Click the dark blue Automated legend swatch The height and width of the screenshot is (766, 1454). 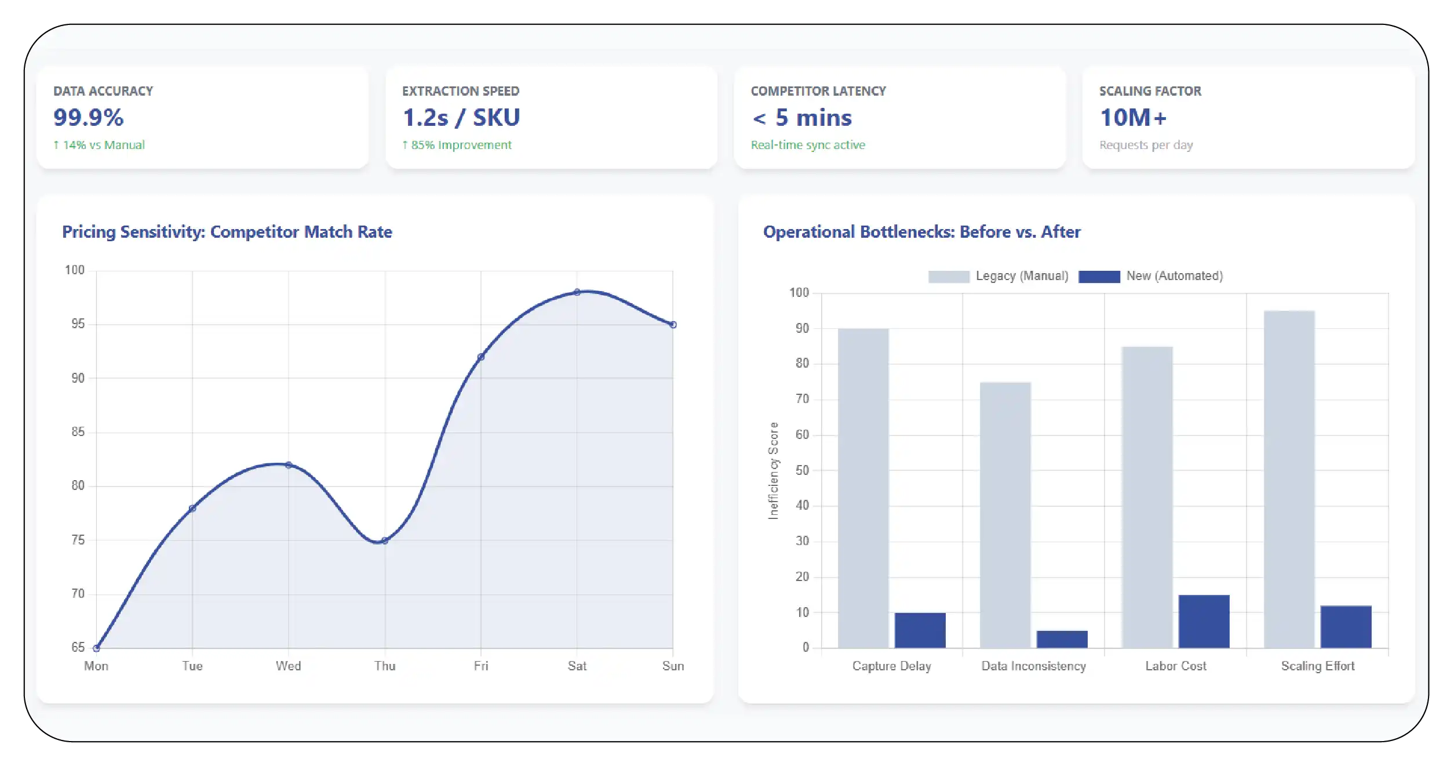(x=1099, y=277)
